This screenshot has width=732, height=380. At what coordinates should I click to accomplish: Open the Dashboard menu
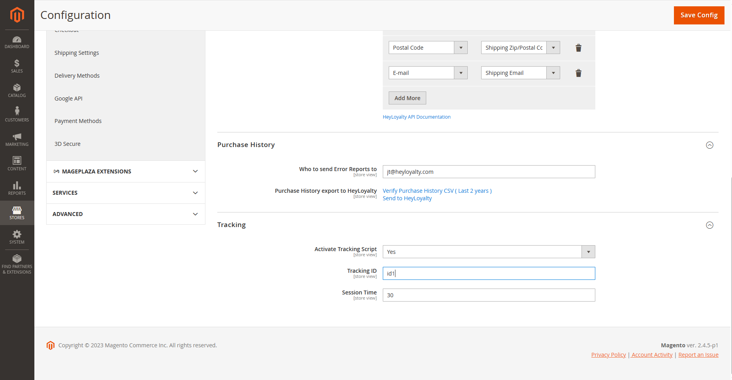[17, 42]
